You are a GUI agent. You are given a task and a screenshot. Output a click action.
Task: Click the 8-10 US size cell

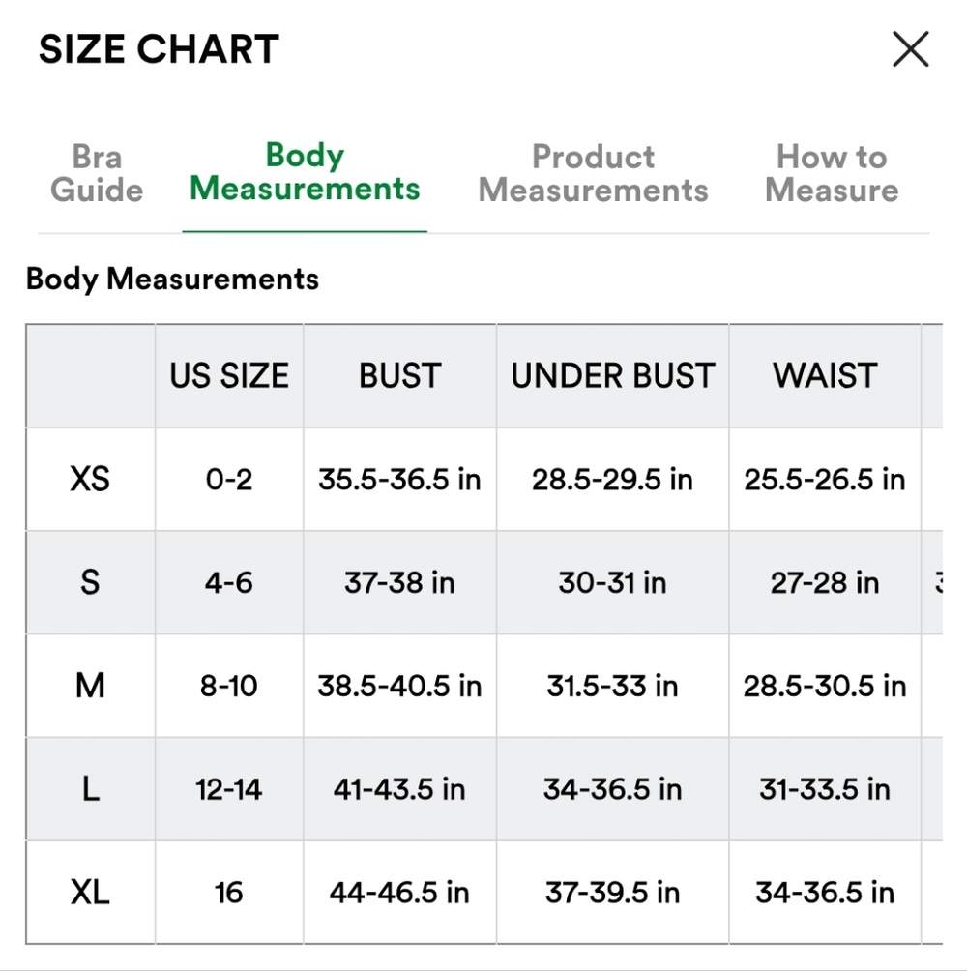229,686
